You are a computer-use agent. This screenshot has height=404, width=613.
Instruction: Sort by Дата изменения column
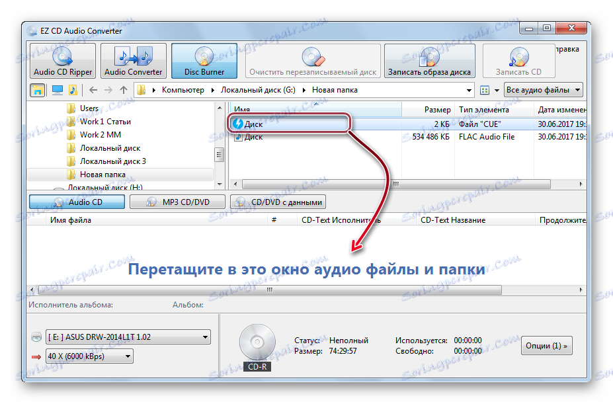pos(560,110)
